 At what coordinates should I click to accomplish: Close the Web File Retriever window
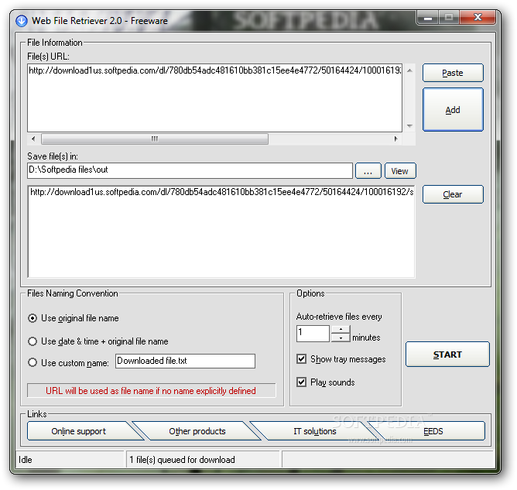[478, 17]
